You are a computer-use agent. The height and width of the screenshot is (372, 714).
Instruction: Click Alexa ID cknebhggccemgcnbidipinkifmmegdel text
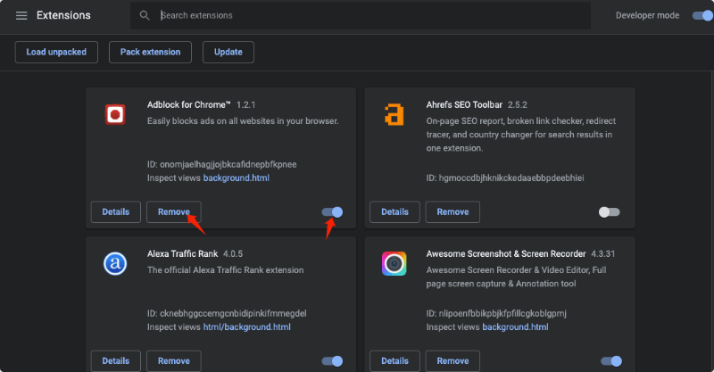click(227, 313)
